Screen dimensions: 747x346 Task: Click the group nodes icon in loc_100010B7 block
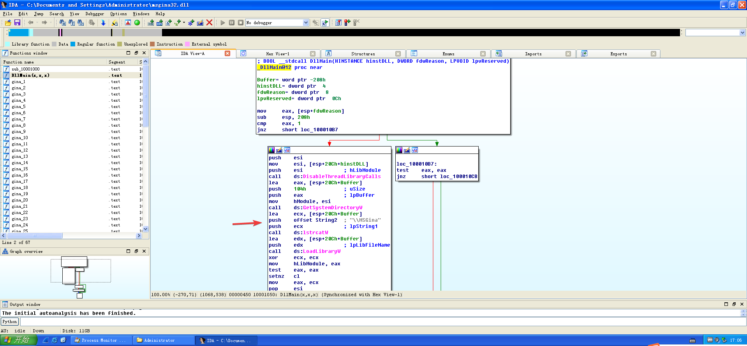pyautogui.click(x=415, y=150)
